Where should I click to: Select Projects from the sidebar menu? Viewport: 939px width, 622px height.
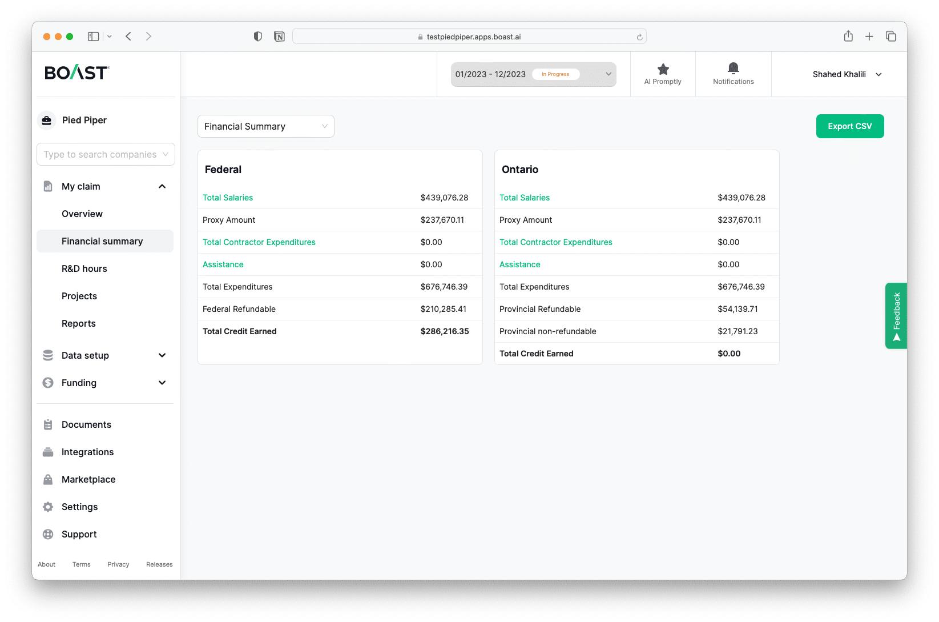(x=79, y=296)
